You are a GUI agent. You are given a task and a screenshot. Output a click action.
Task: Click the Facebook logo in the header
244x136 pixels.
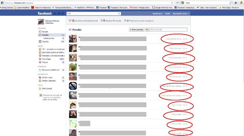pos(45,13)
